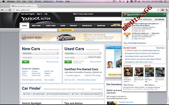Close the current Chrome tab

pos(36,6)
